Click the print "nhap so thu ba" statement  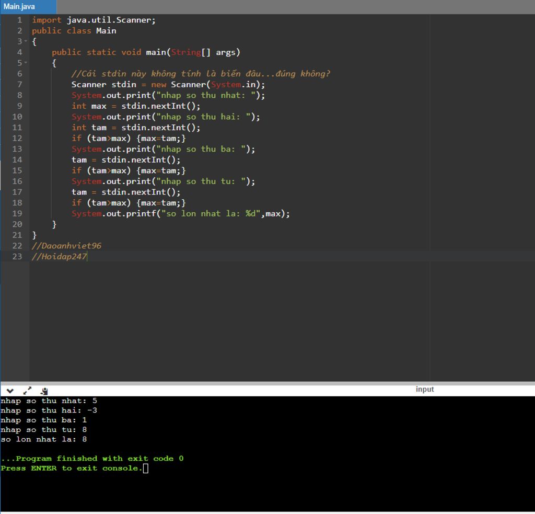[163, 149]
